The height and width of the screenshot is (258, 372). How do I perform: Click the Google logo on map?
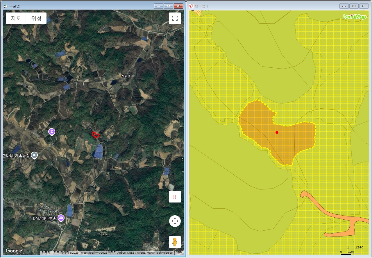14,251
